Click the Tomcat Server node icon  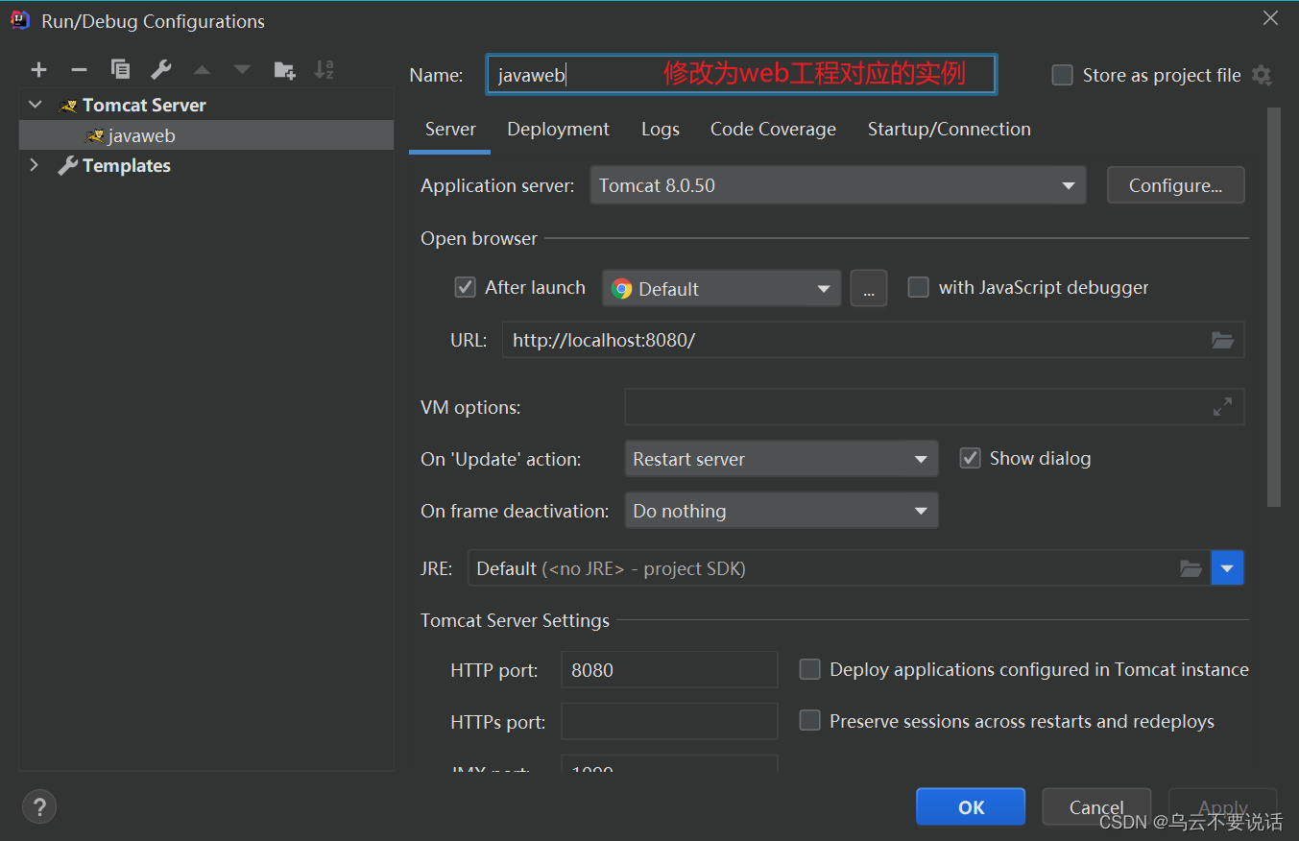67,105
